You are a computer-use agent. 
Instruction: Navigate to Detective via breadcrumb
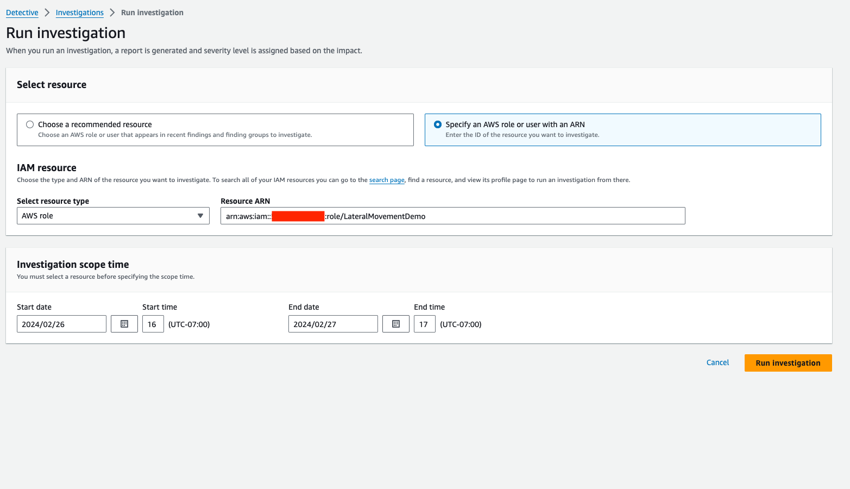point(22,12)
